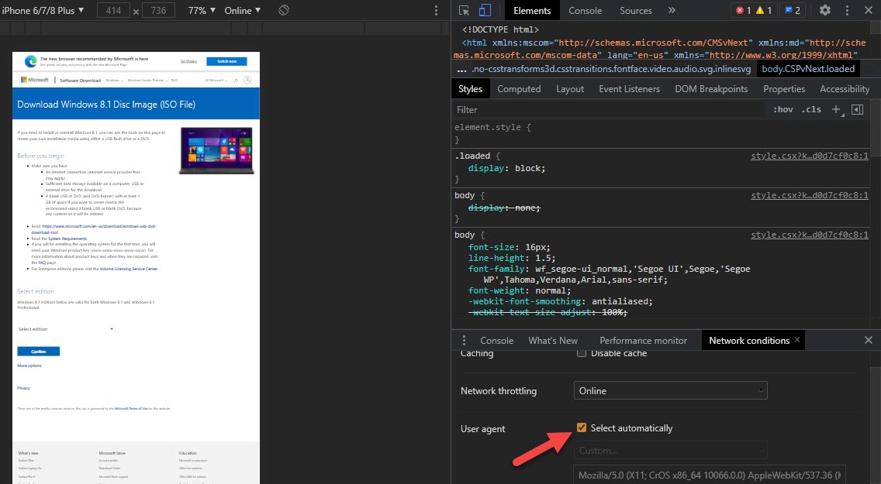
Task: Open the 77% zoom dropdown
Action: click(x=202, y=11)
